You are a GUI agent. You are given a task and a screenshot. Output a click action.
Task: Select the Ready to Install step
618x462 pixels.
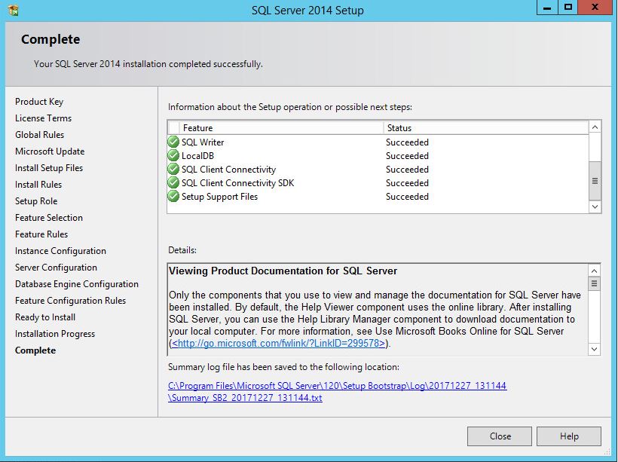(45, 317)
